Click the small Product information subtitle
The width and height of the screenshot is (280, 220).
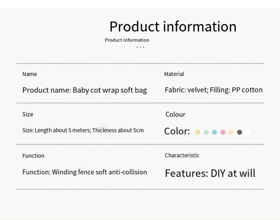pyautogui.click(x=127, y=40)
